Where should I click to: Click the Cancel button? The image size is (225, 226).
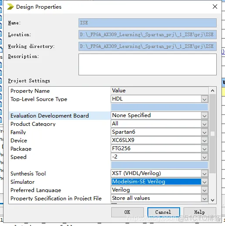164,212
